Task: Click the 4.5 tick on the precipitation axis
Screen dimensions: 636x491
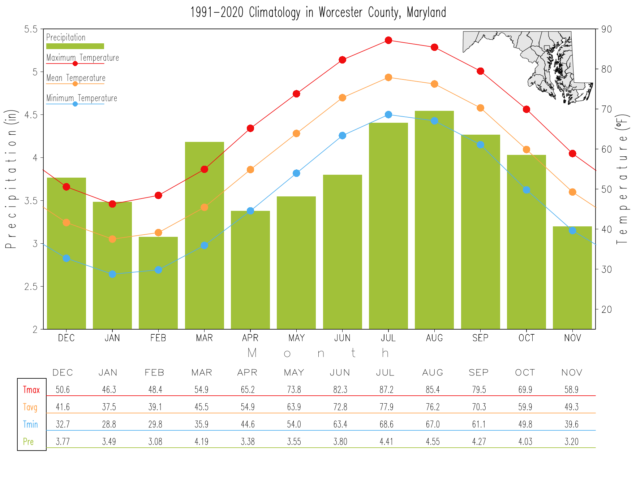Action: (x=31, y=115)
